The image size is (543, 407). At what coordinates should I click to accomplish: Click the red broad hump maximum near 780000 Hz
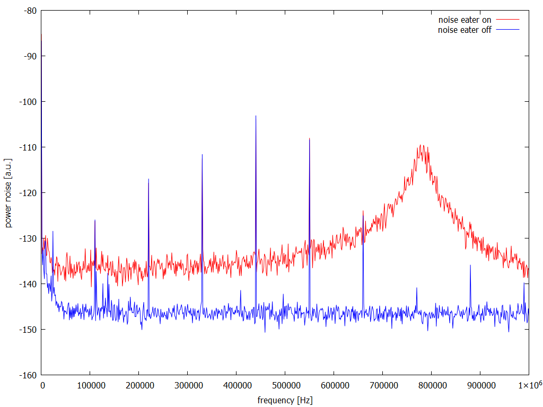[422, 147]
